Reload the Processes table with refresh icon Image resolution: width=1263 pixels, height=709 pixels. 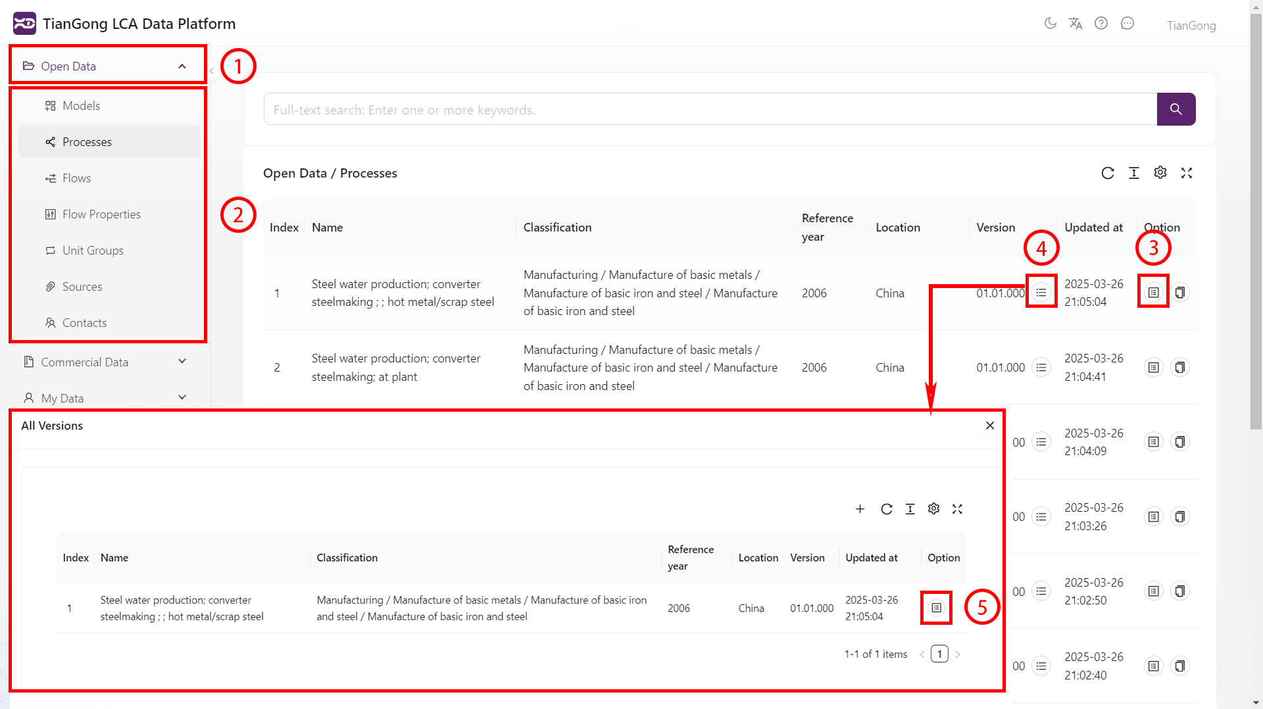[1108, 173]
